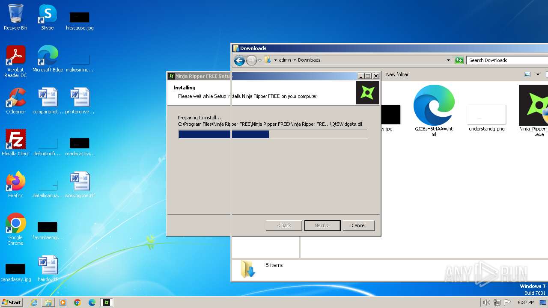Click the disabled Next button in Setup
Viewport: 548px width, 308px height.
322,225
